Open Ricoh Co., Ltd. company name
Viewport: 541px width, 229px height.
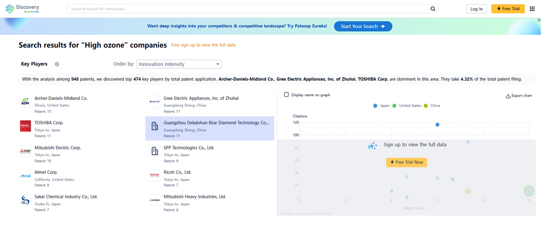(x=177, y=172)
